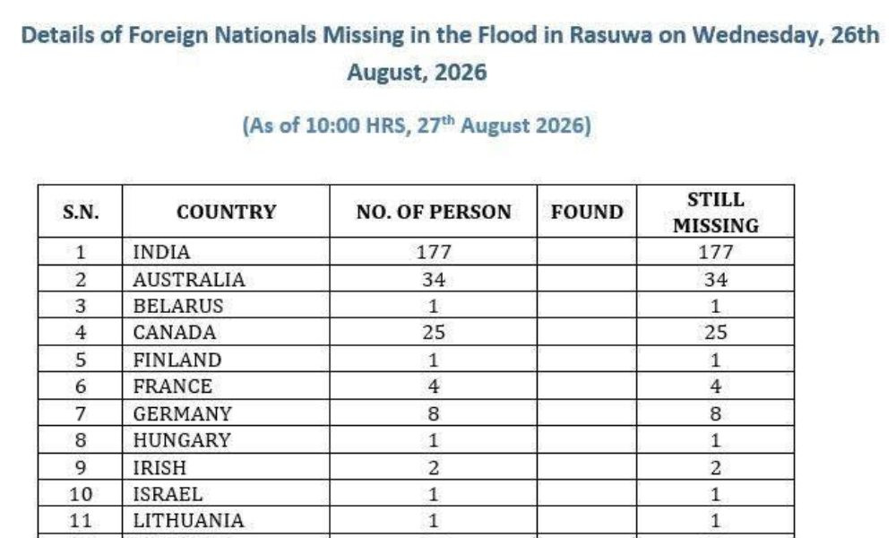Select the INDIA country cell
The image size is (896, 538).
coord(227,252)
